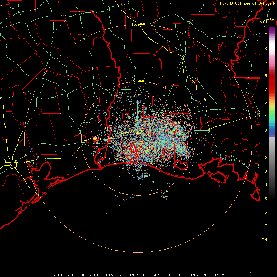Screen dimensions: 277x277
Task: Select the -3 tick on the scale
Action: [264, 171]
